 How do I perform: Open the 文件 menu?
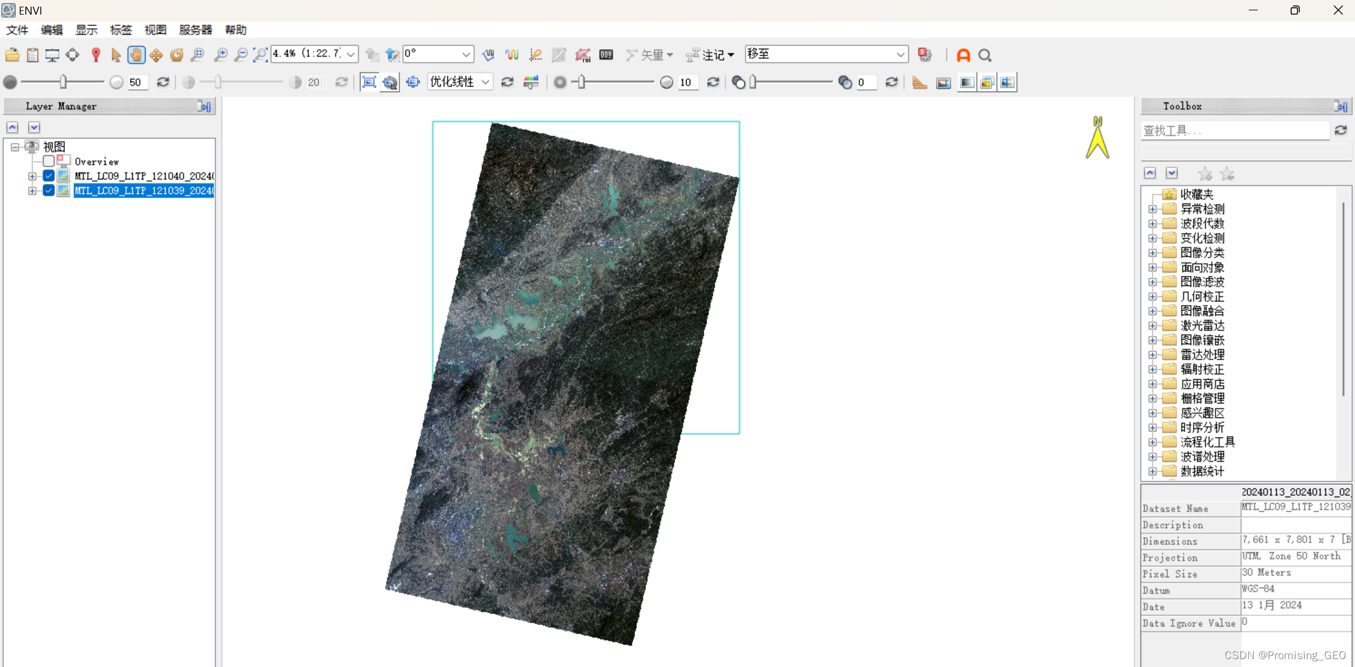coord(17,30)
